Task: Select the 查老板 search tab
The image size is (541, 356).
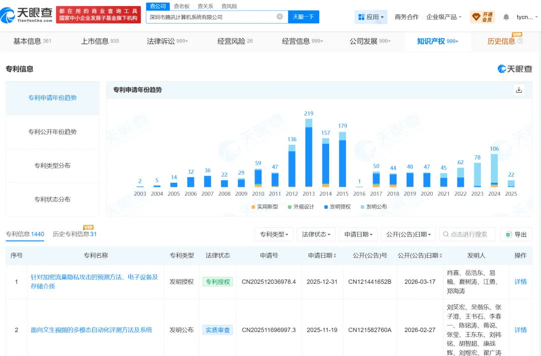Action: [181, 6]
